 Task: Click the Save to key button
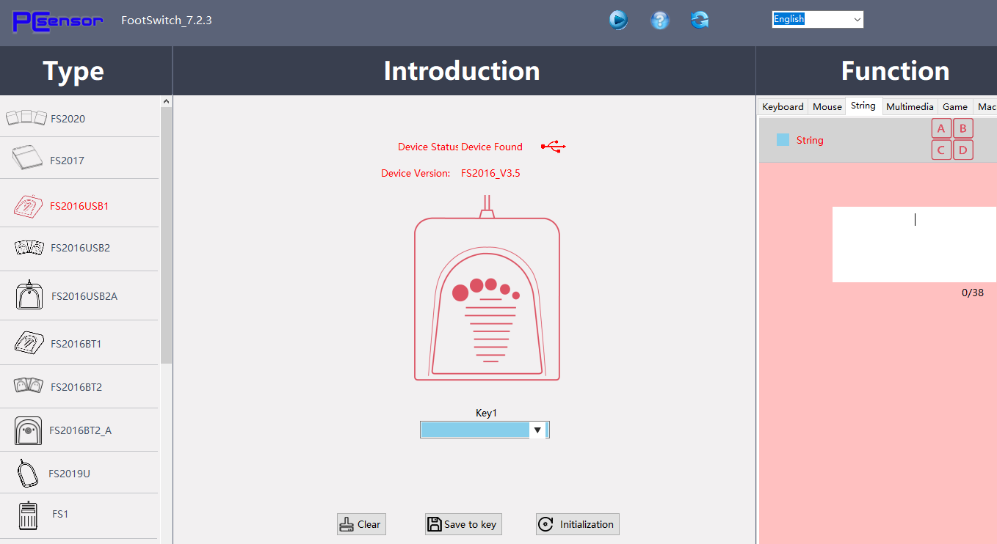pos(463,524)
